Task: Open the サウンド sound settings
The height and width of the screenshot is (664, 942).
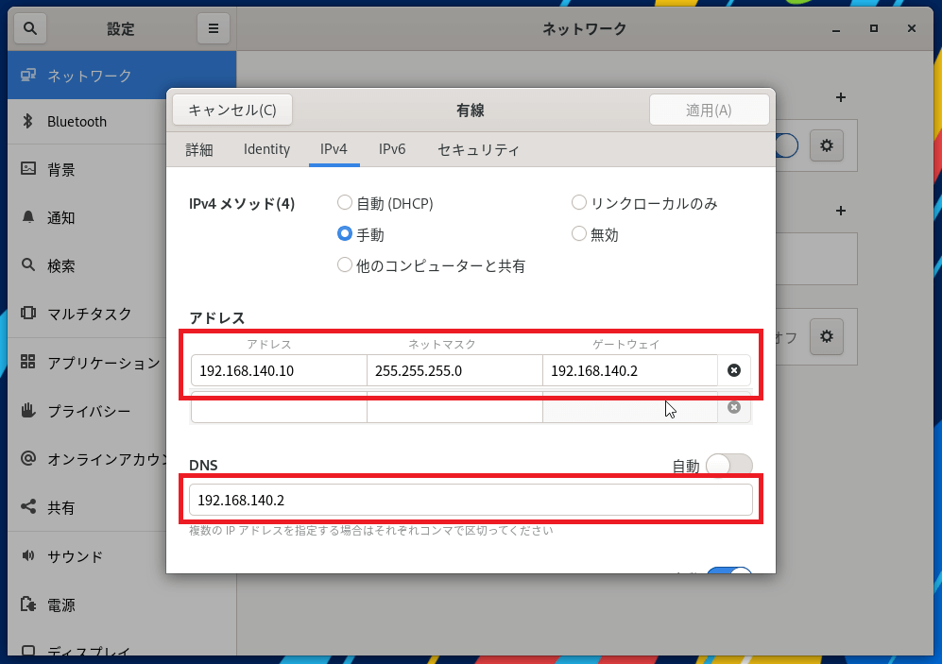Action: (75, 556)
